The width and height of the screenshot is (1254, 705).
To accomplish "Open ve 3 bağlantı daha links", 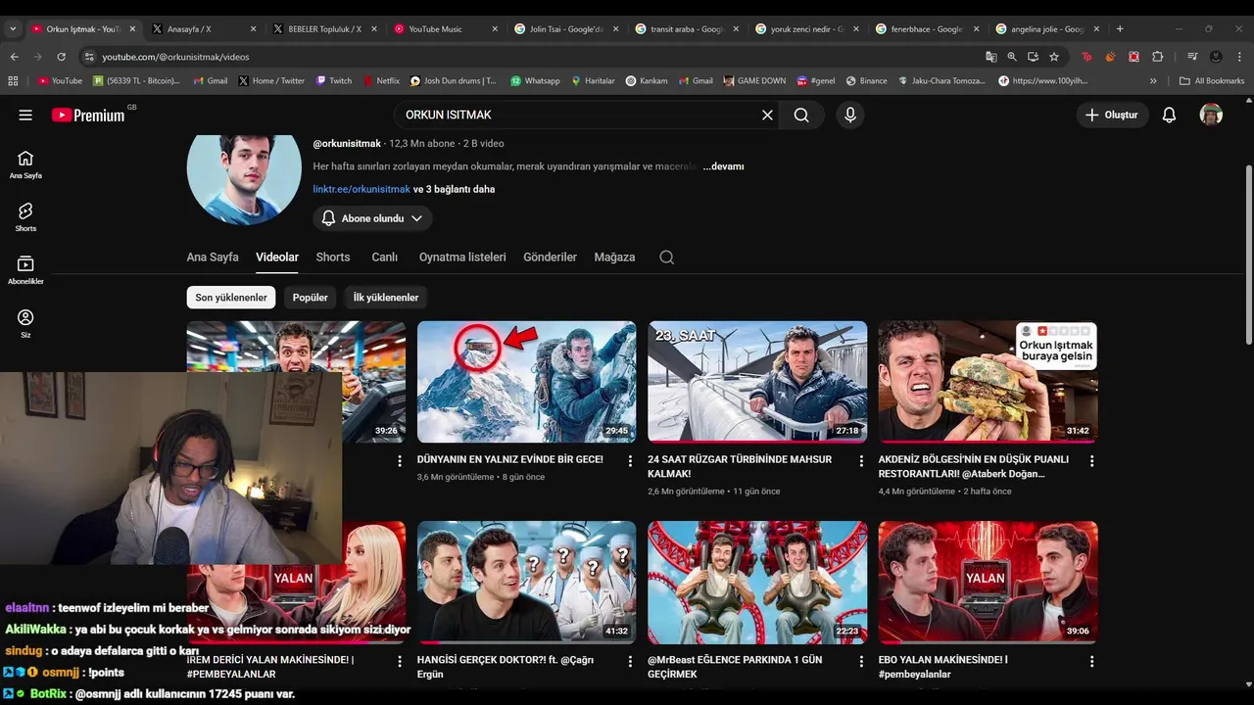I will tap(454, 189).
